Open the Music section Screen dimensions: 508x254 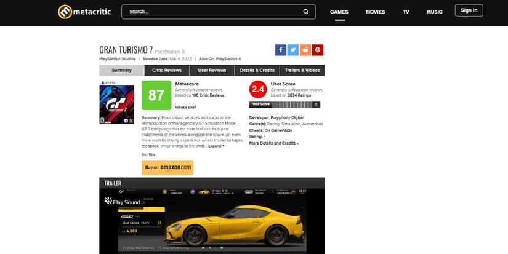click(x=435, y=12)
